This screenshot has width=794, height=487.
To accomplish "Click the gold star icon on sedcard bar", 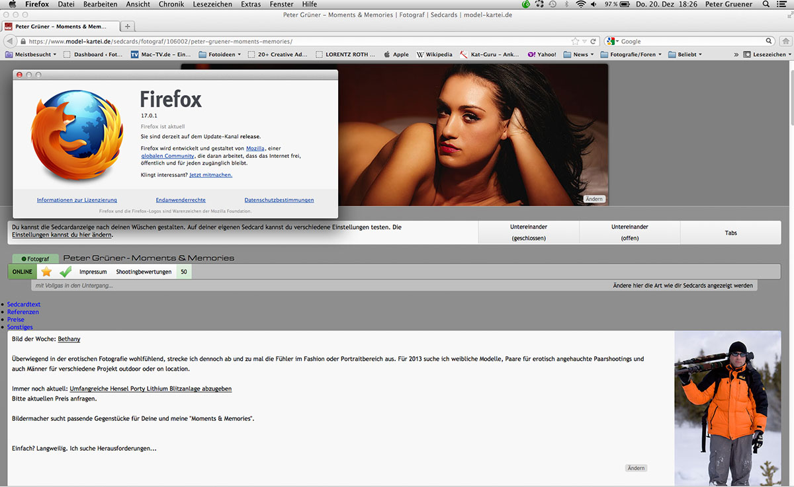I will pyautogui.click(x=46, y=272).
